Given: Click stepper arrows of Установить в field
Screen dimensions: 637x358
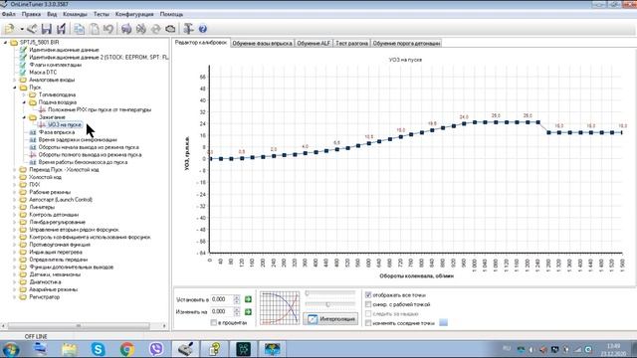Looking at the screenshot, I should [237, 299].
